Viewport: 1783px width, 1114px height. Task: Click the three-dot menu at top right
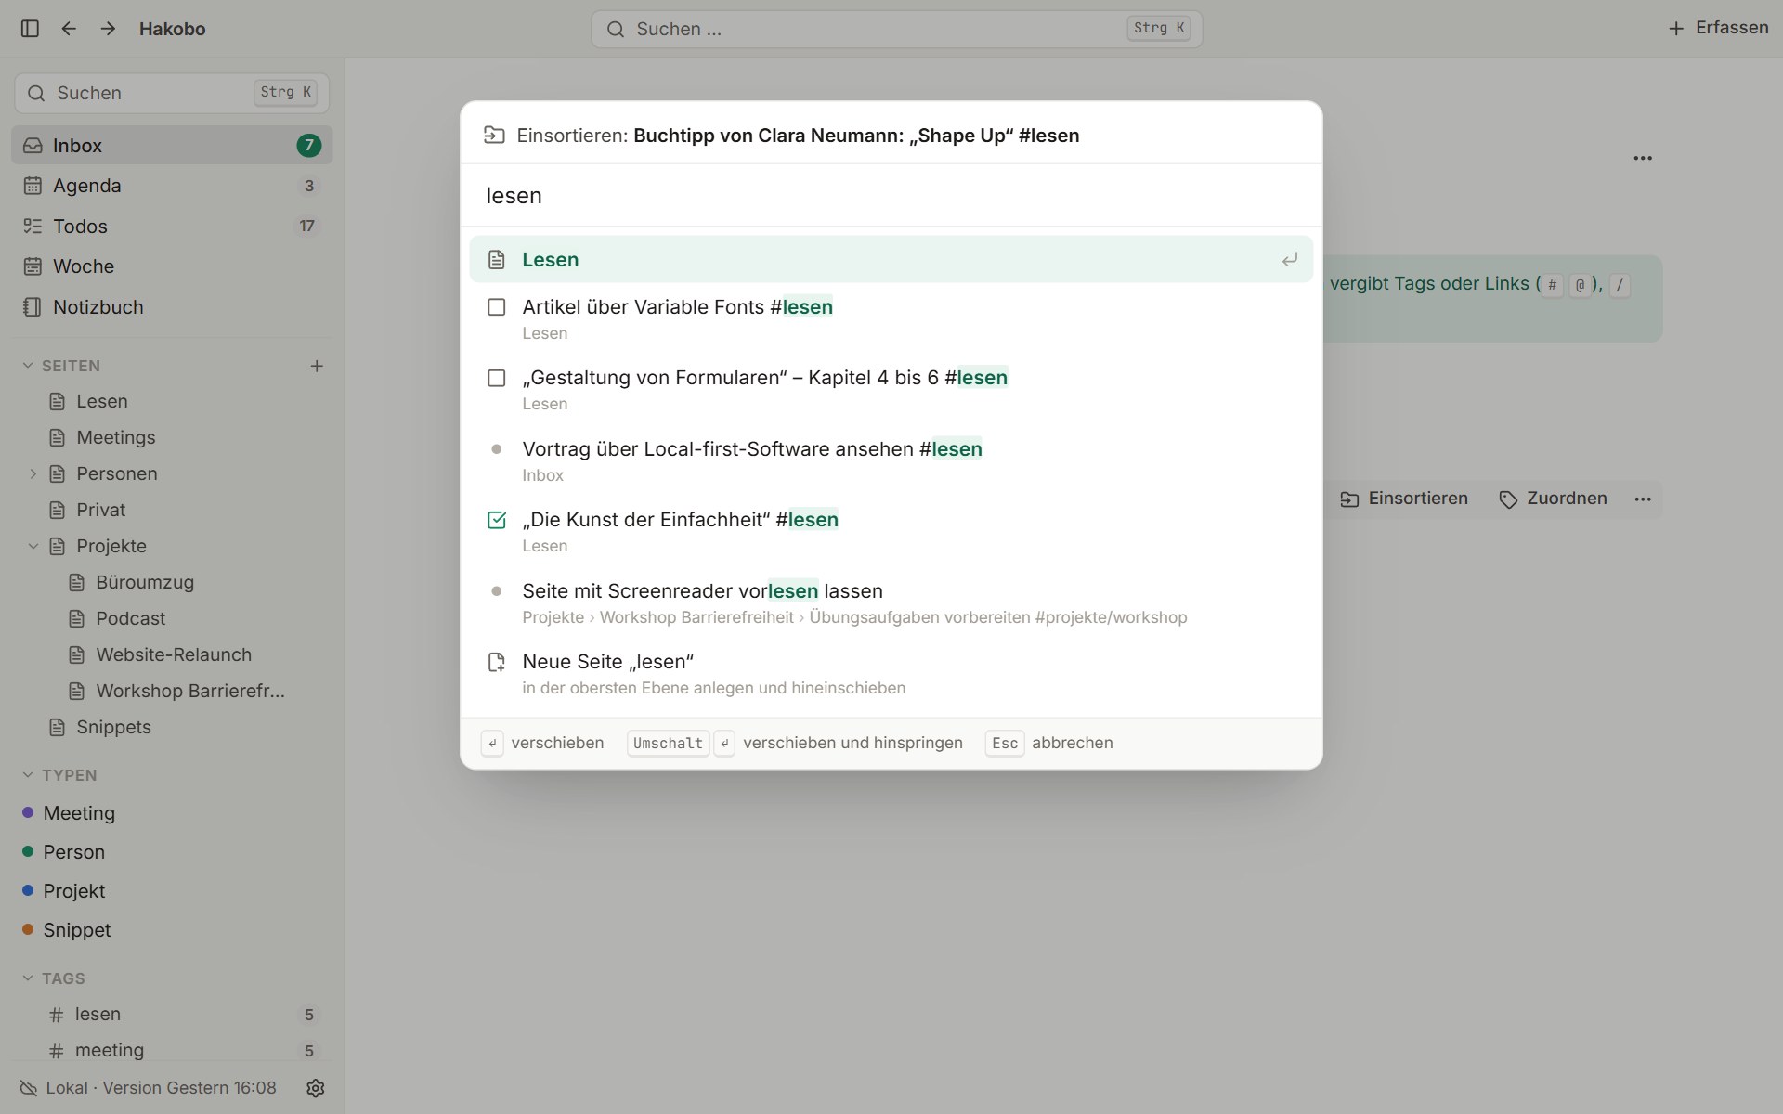click(1643, 158)
